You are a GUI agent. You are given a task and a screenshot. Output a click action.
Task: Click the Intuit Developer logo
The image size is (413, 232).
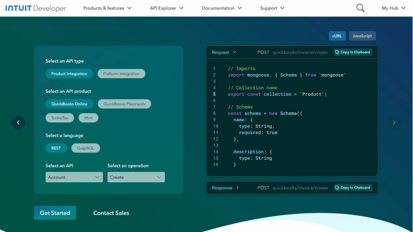click(x=36, y=8)
